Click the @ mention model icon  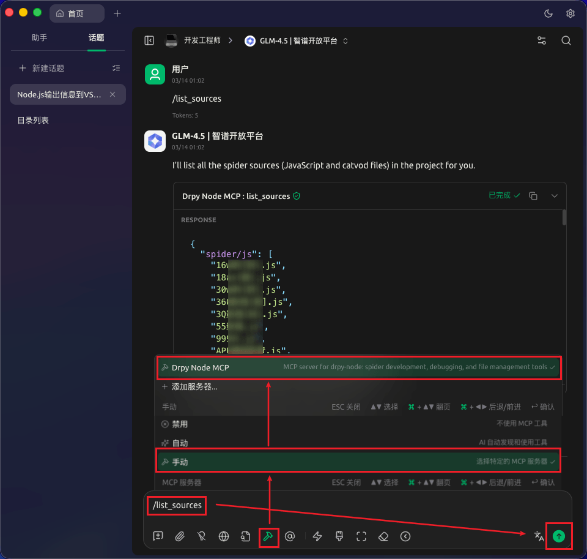coord(290,536)
